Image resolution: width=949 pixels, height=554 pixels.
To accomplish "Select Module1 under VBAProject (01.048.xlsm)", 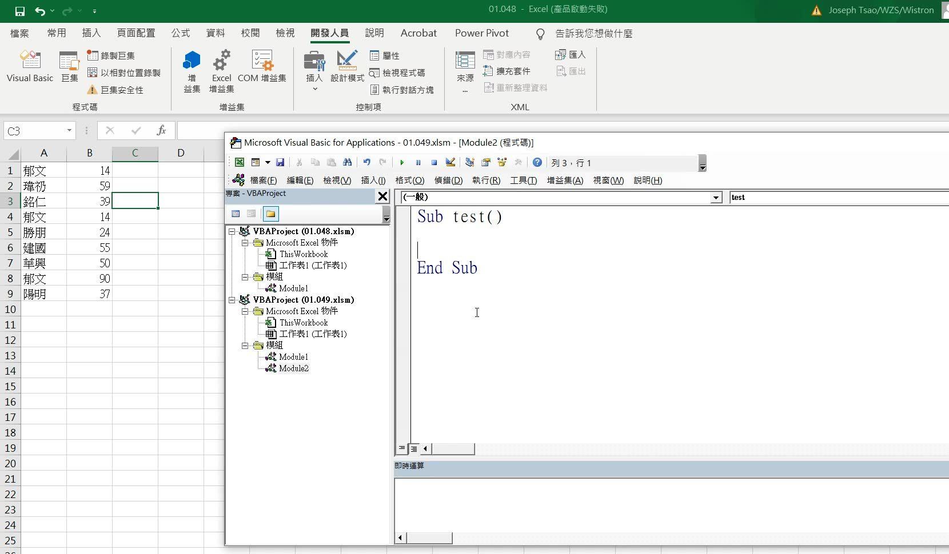I will click(293, 288).
